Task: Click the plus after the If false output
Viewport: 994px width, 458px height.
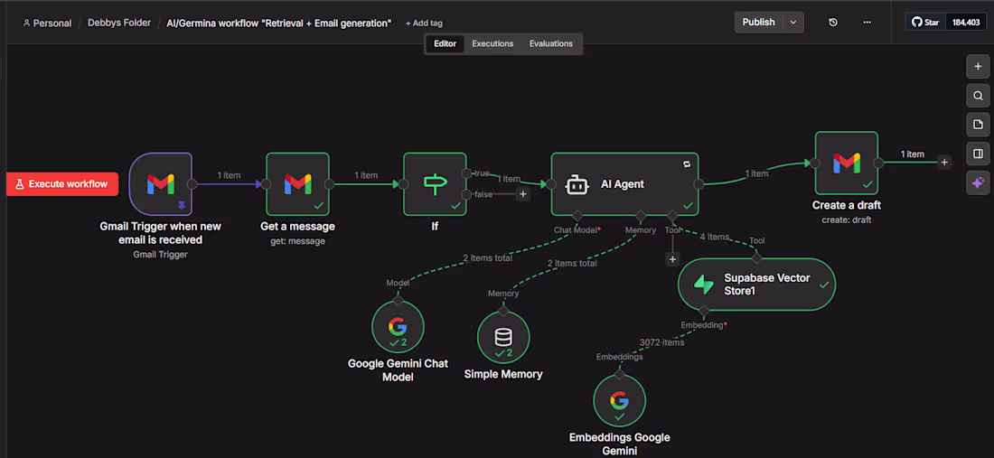Action: (x=523, y=194)
